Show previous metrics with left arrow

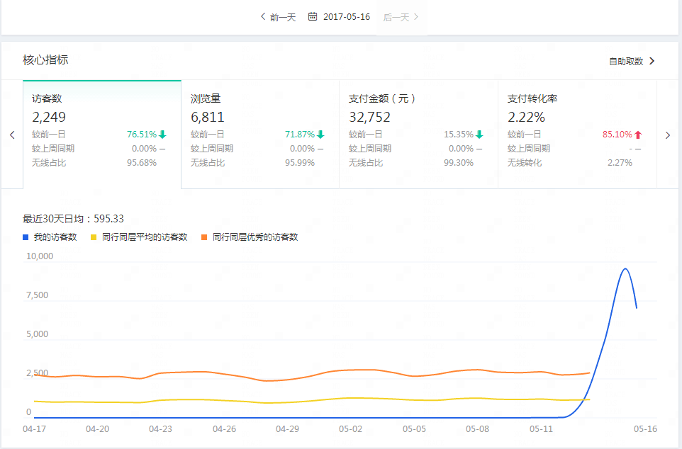click(12, 135)
